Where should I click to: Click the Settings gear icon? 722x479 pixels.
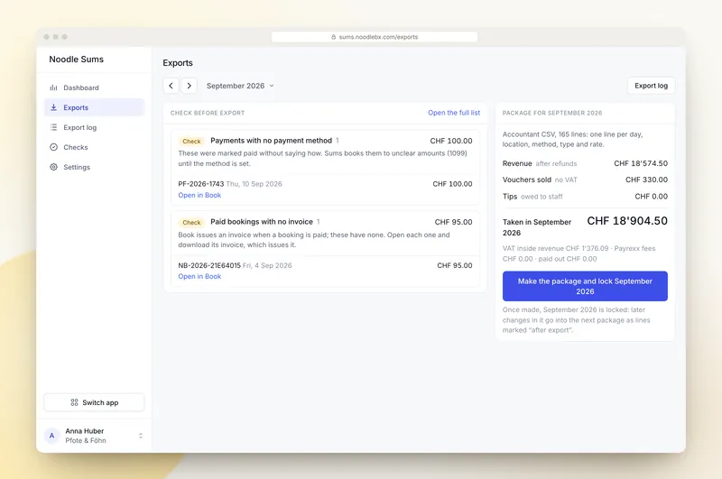53,167
